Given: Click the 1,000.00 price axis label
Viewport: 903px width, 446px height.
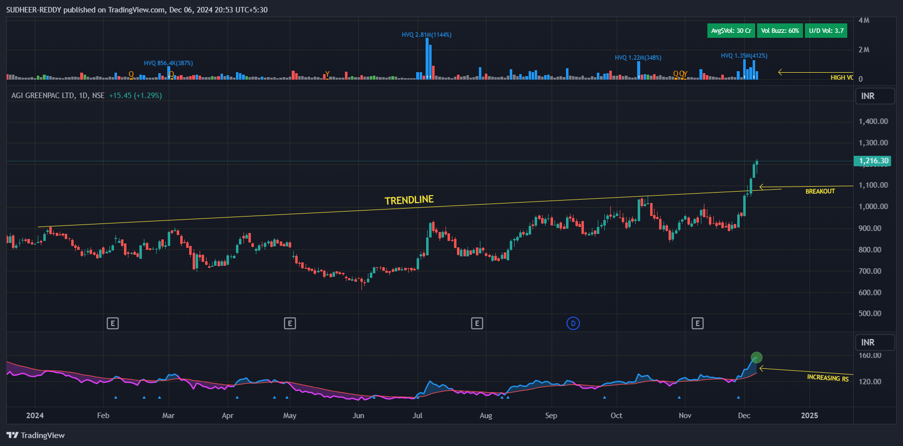Looking at the screenshot, I should (873, 207).
